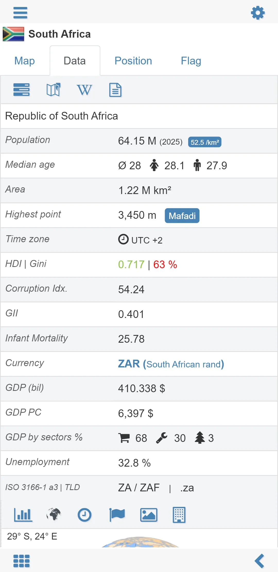
Task: Go back with the left chevron
Action: tap(259, 561)
